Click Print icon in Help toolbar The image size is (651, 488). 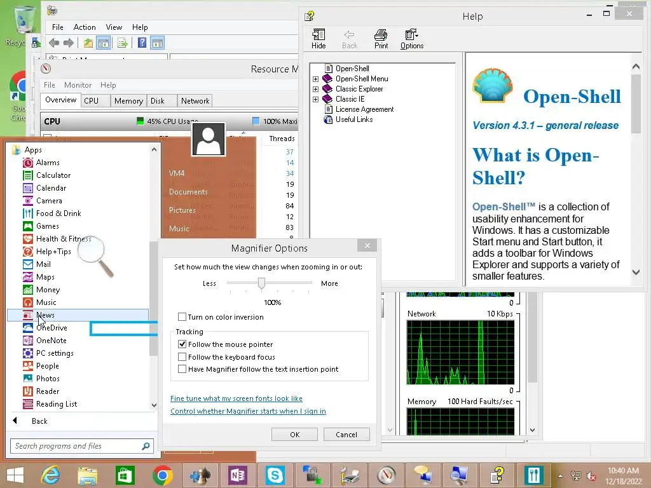click(x=381, y=39)
